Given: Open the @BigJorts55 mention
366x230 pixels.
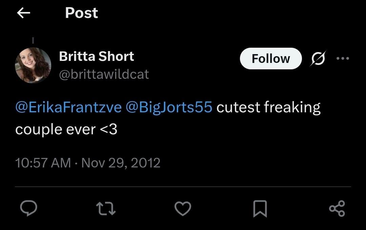Looking at the screenshot, I should tap(169, 107).
